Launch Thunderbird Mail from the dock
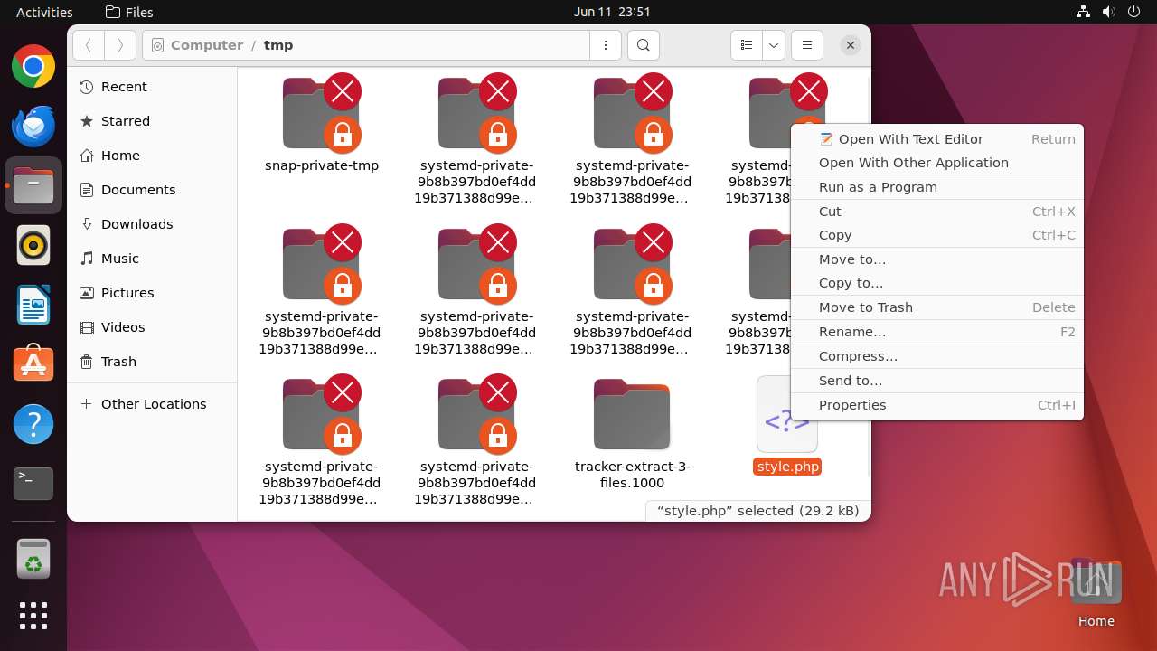Image resolution: width=1157 pixels, height=651 pixels. click(33, 127)
